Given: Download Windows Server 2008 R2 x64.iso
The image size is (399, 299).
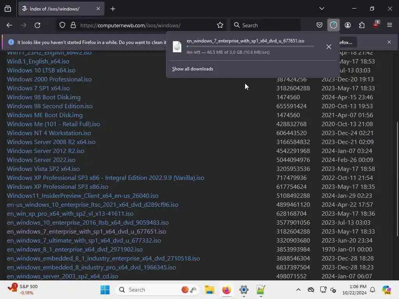Looking at the screenshot, I should (x=51, y=142).
